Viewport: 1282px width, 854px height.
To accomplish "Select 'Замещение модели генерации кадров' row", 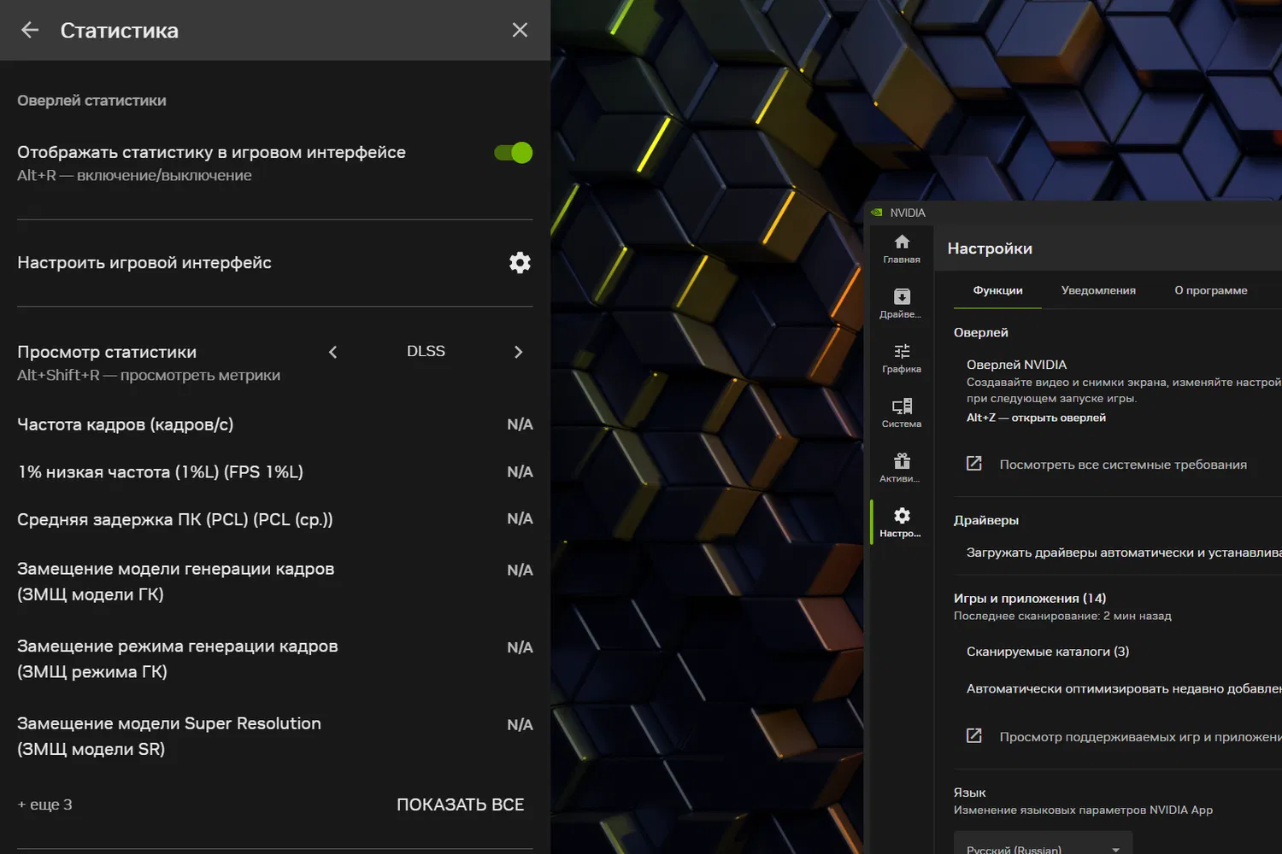I will (x=275, y=582).
